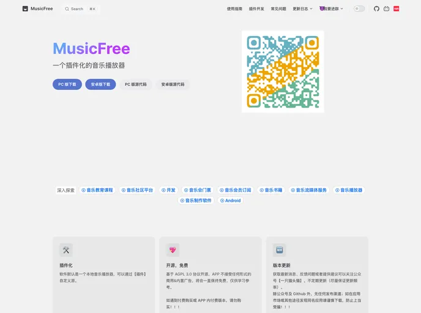Screen dimensions: 421x313
Task: Open 使用指南 nav item
Action: click(x=234, y=9)
